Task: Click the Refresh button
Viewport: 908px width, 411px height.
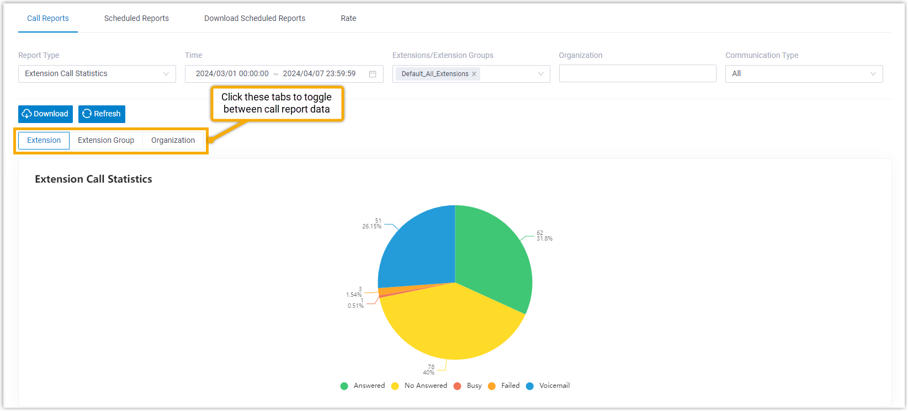Action: click(x=102, y=114)
